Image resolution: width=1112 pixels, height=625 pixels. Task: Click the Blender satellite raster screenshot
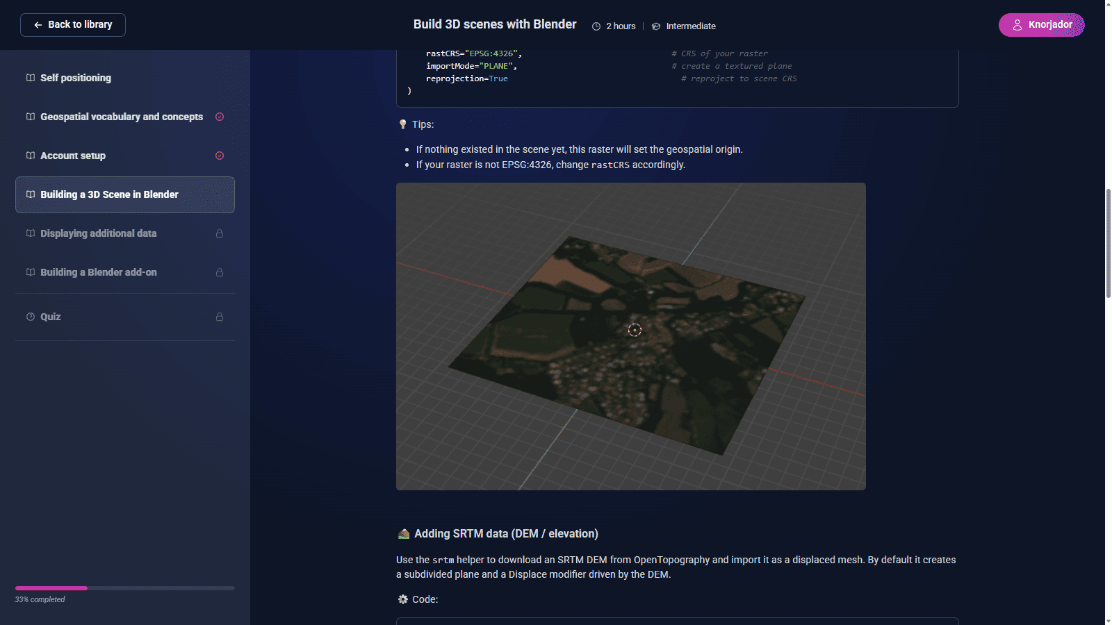pyautogui.click(x=630, y=336)
